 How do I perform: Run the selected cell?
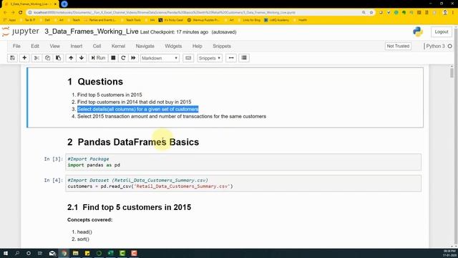pos(98,58)
